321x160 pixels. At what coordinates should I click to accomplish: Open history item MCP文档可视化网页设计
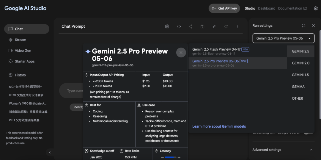[x=25, y=87]
